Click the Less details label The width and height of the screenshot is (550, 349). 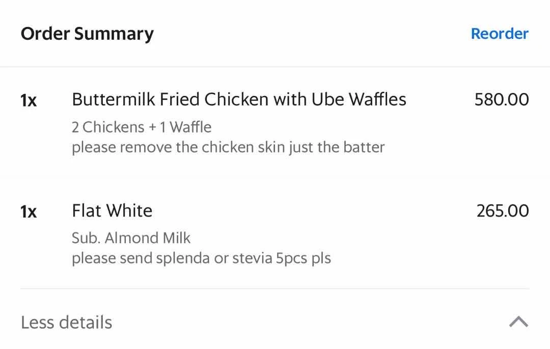point(66,322)
